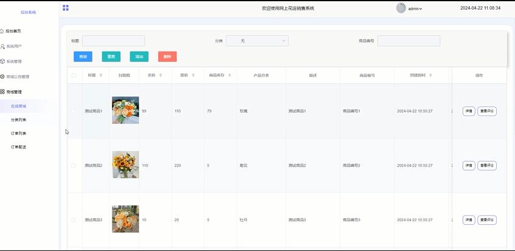This screenshot has width=515, height=251.
Task: Sort table by 标题 column arrows
Action: (101, 75)
